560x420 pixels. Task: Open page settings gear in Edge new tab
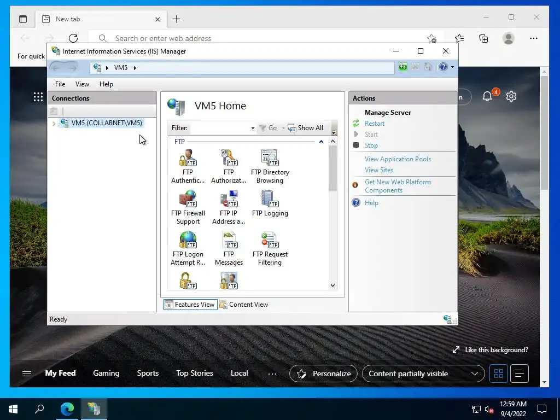pyautogui.click(x=511, y=96)
